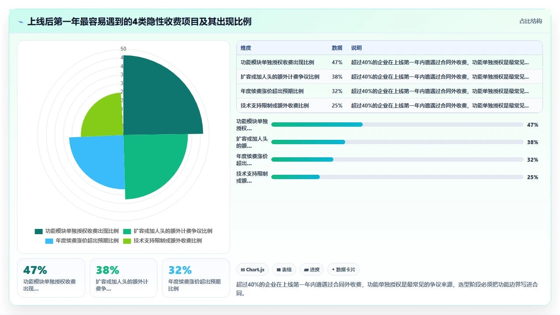Screen dimensions: 560x315
Task: Toggle dark teal legend swatch 功能模块单独授权
Action: [x=39, y=231]
